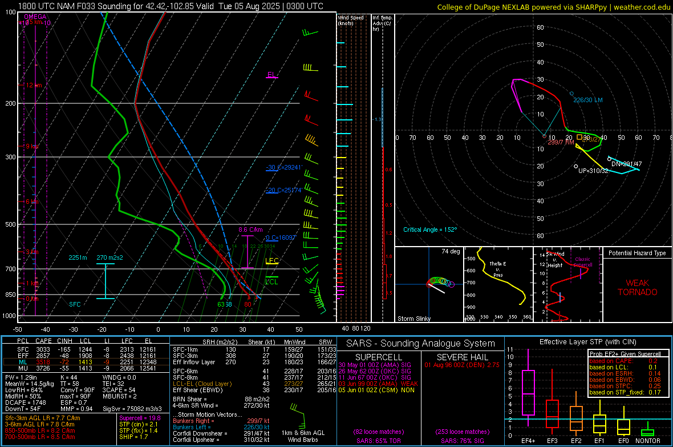Click the 1km & 6km AGL wind barb symbol
The image size is (673, 447).
298,414
